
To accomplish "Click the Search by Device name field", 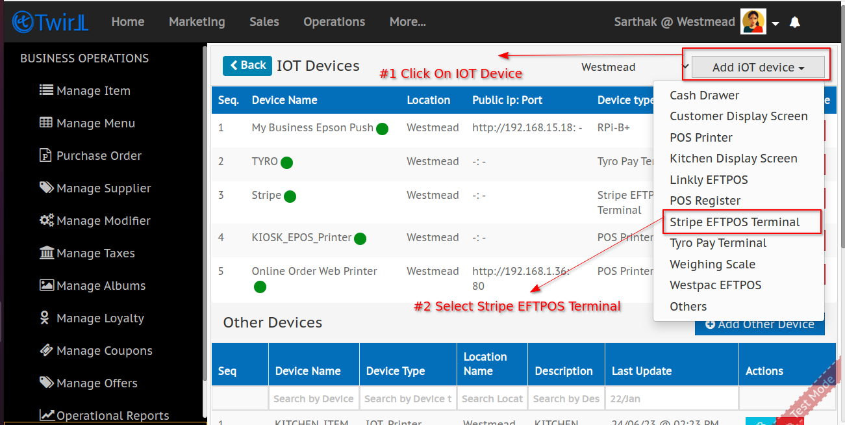I will [314, 398].
